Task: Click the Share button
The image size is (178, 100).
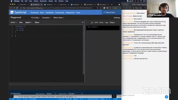Action: [x=37, y=22]
